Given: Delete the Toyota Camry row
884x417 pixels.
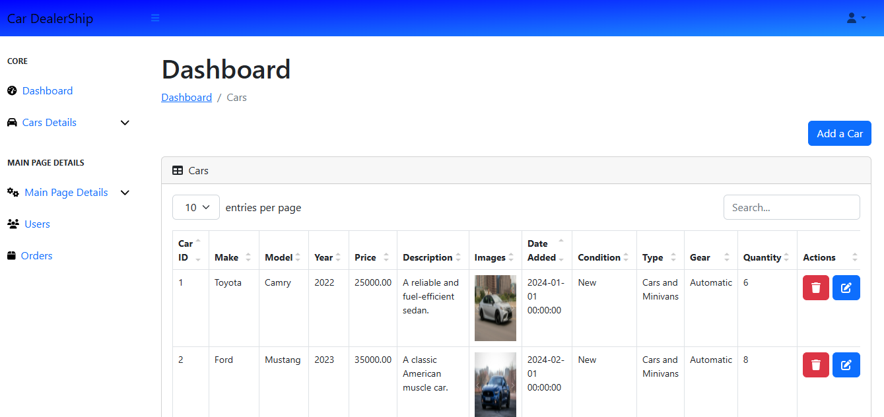Looking at the screenshot, I should click(x=815, y=288).
